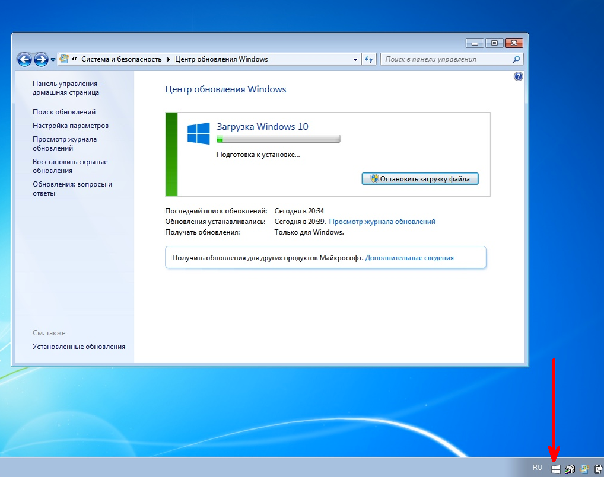604x477 pixels.
Task: Click the Control Panel icon in address bar
Action: [64, 59]
